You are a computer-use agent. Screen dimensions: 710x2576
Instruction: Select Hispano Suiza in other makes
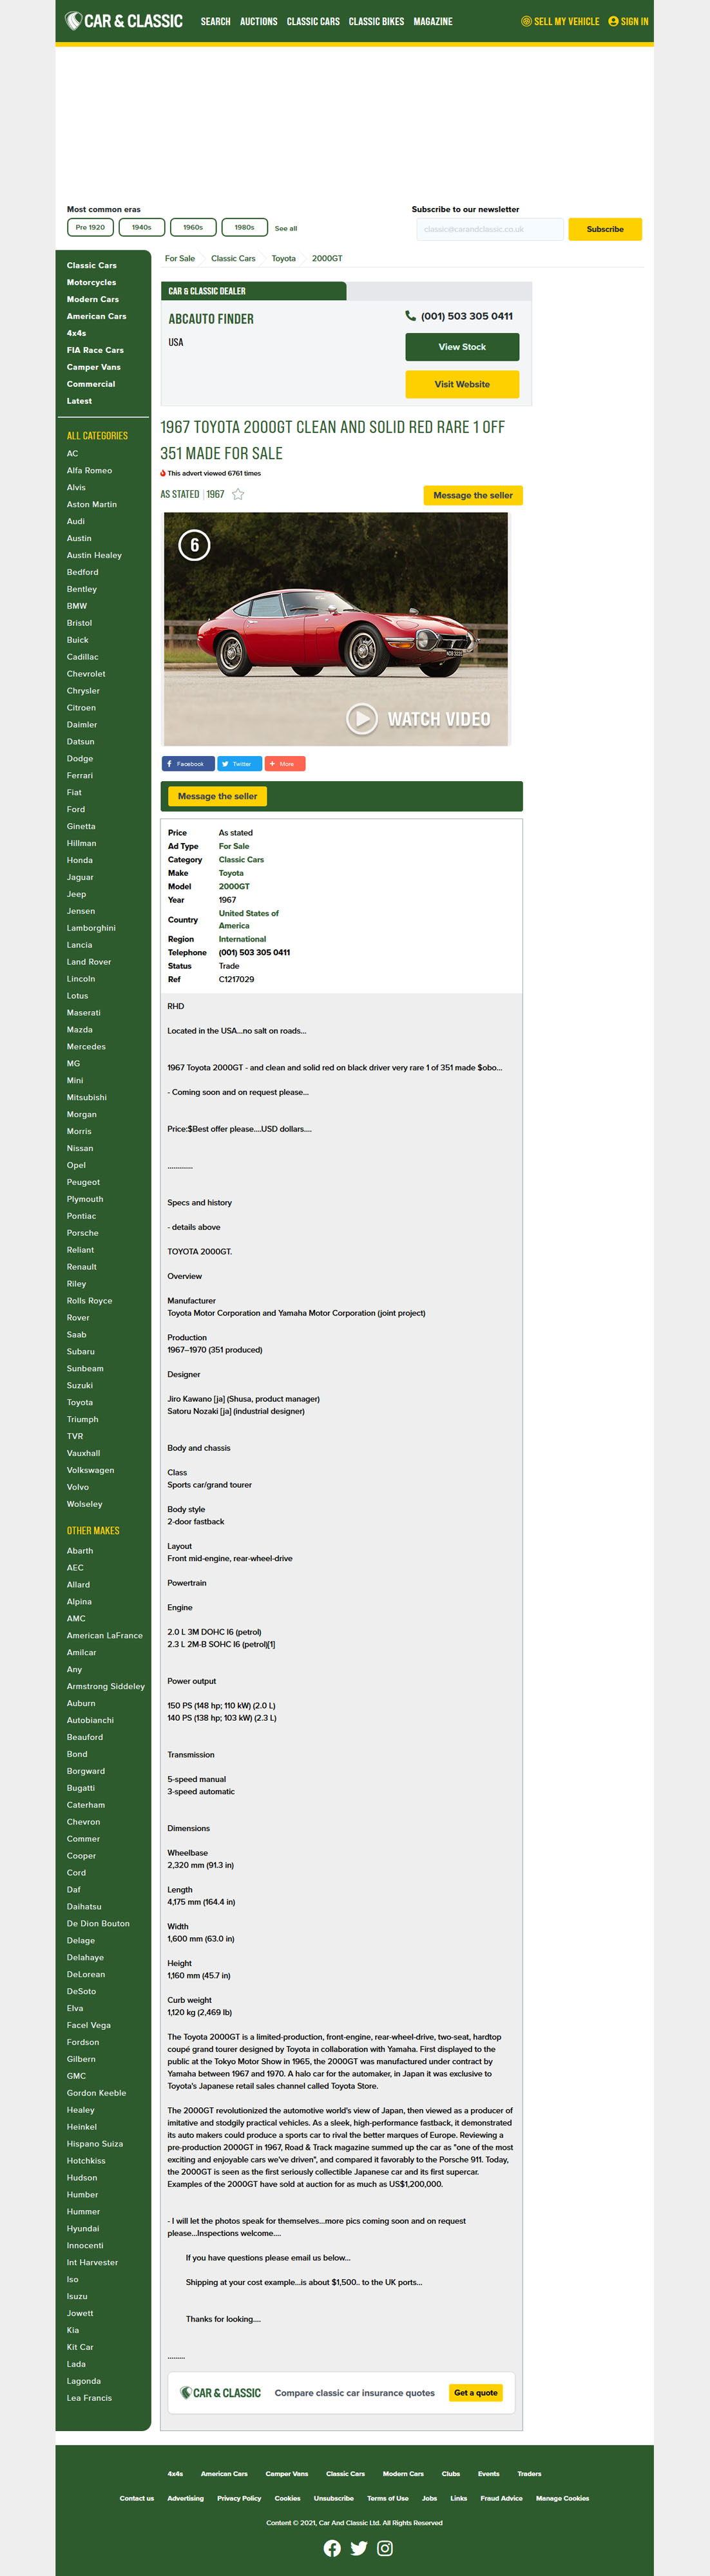coord(95,2144)
